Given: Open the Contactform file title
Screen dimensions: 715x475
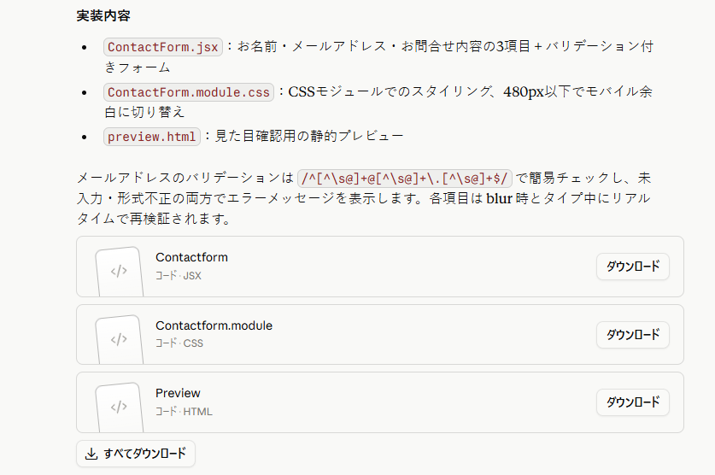Looking at the screenshot, I should point(191,257).
